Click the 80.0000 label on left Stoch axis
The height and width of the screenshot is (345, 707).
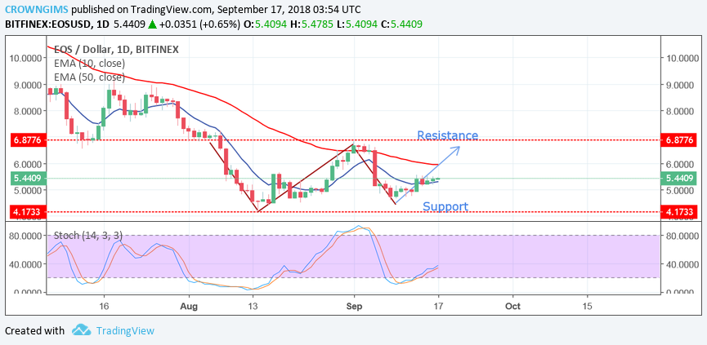click(x=27, y=236)
